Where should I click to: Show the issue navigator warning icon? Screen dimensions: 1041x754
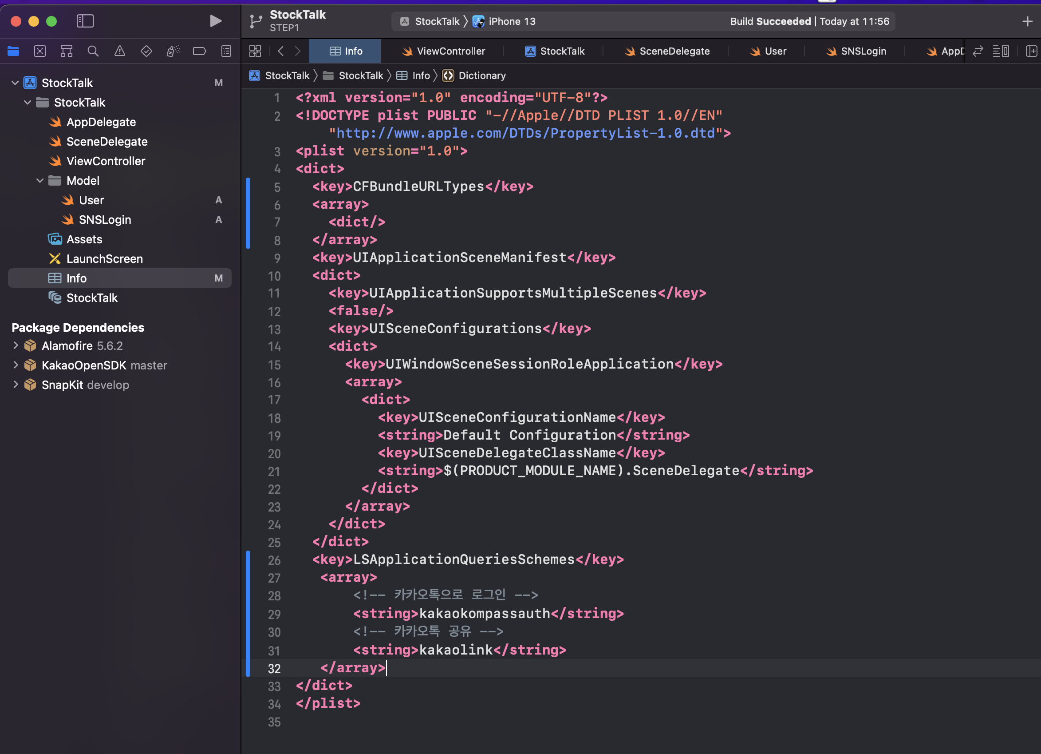(120, 51)
